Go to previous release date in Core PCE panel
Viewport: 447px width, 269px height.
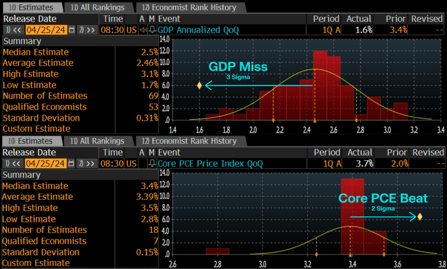click(x=13, y=164)
